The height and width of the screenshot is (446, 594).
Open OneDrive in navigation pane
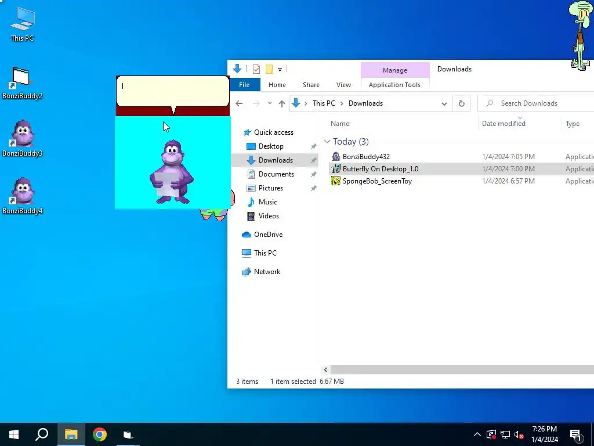pos(268,235)
